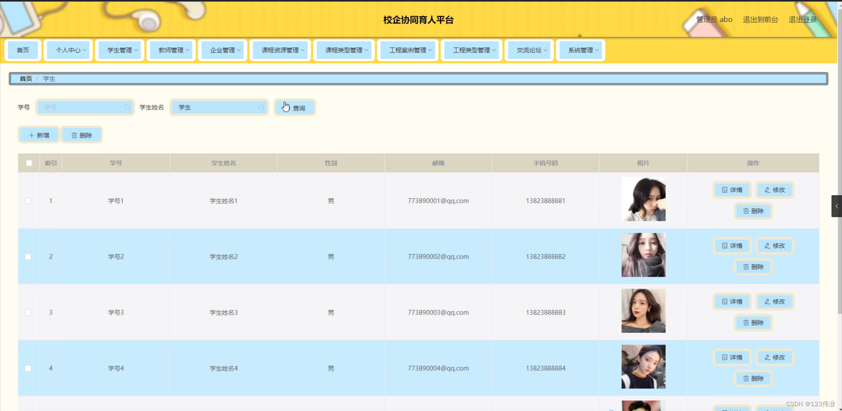Check the select-all checkbox in the table header
The image size is (842, 411).
coord(29,163)
